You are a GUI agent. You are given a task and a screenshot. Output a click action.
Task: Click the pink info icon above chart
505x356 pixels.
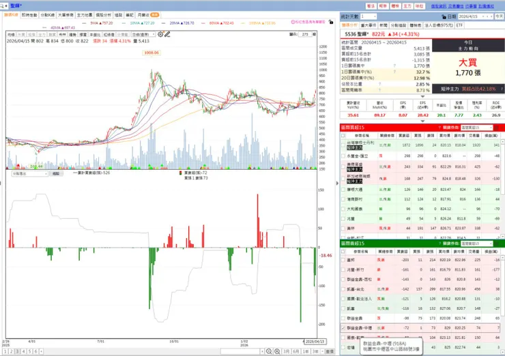tap(293, 22)
